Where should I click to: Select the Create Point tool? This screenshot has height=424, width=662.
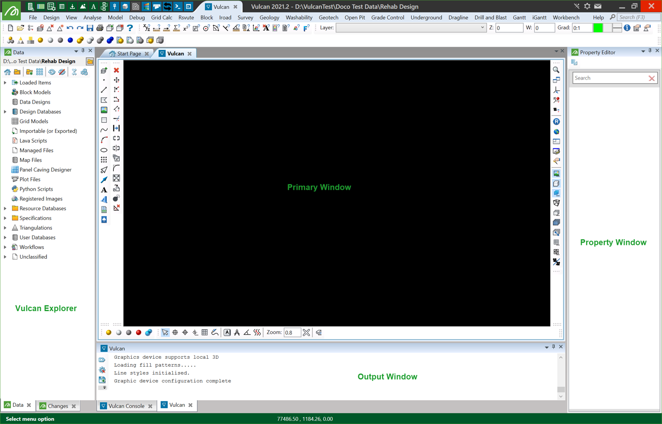tap(104, 80)
